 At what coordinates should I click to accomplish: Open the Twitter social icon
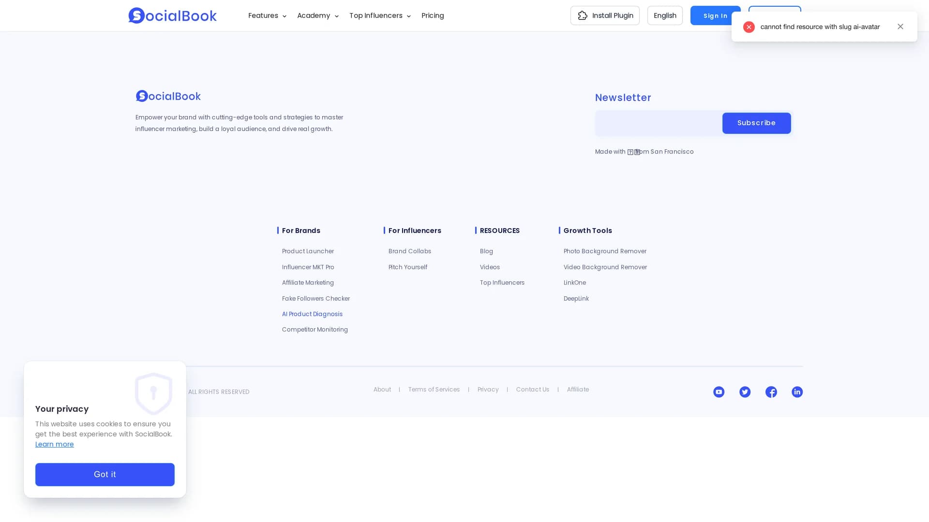[x=745, y=392]
